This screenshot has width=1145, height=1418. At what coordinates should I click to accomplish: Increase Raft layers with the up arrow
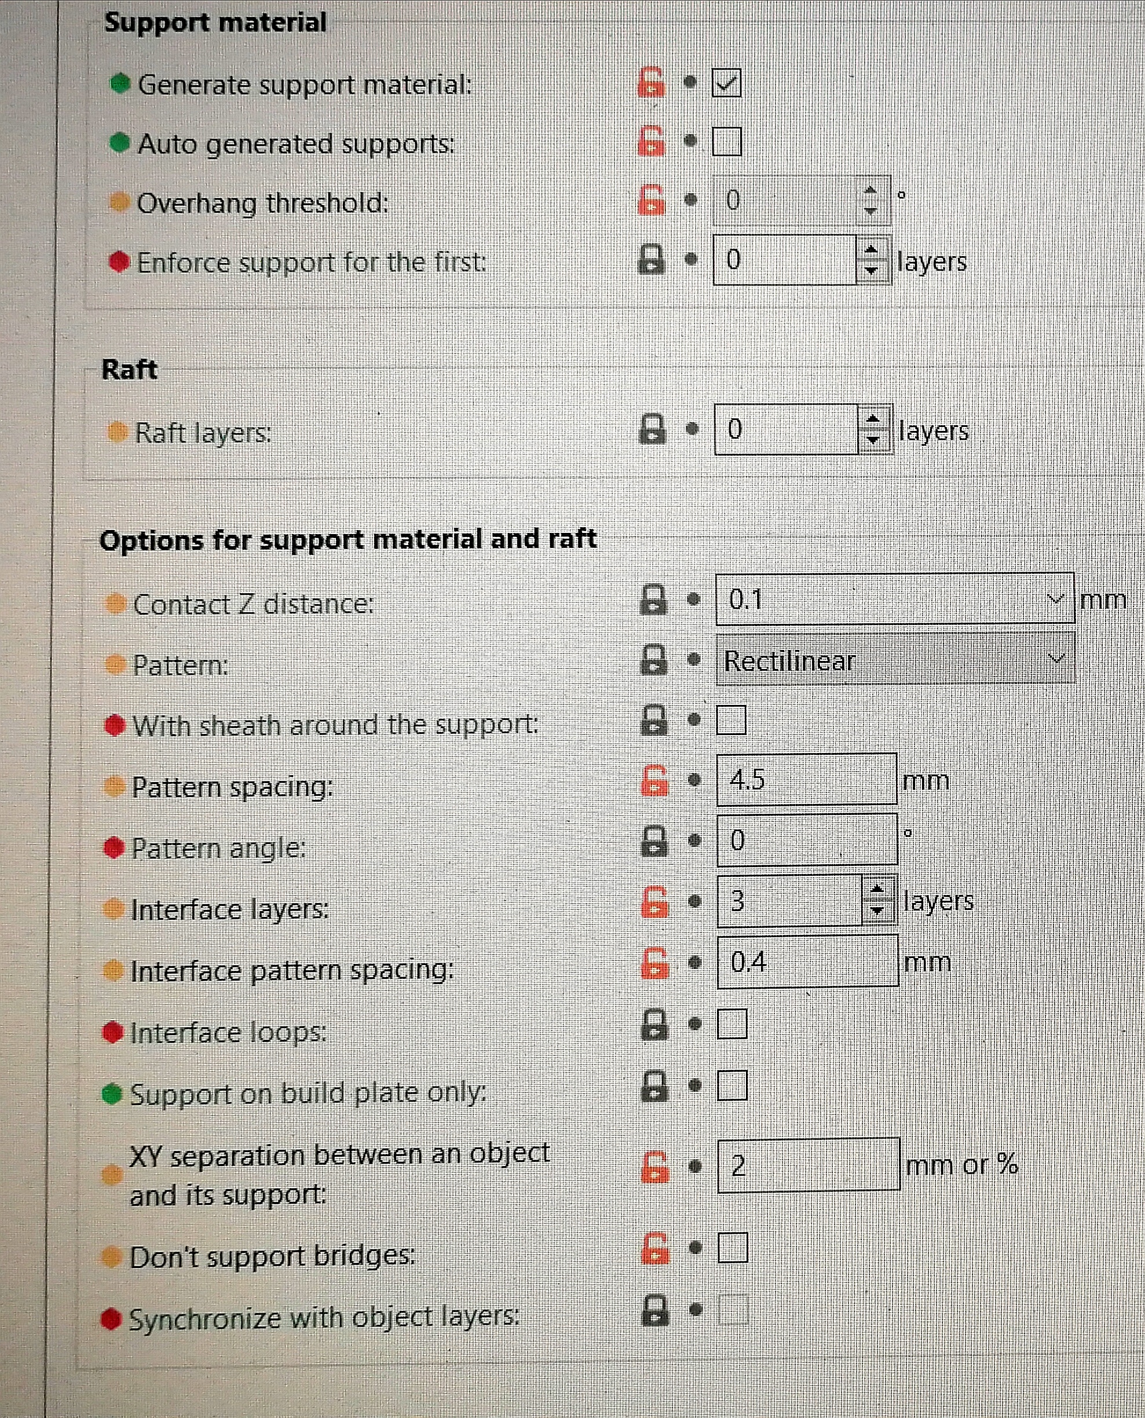coord(873,420)
